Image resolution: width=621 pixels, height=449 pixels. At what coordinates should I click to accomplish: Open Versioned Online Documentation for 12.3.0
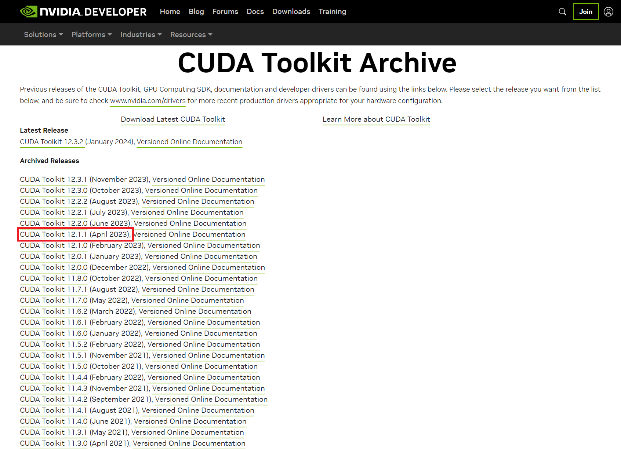[x=201, y=191]
